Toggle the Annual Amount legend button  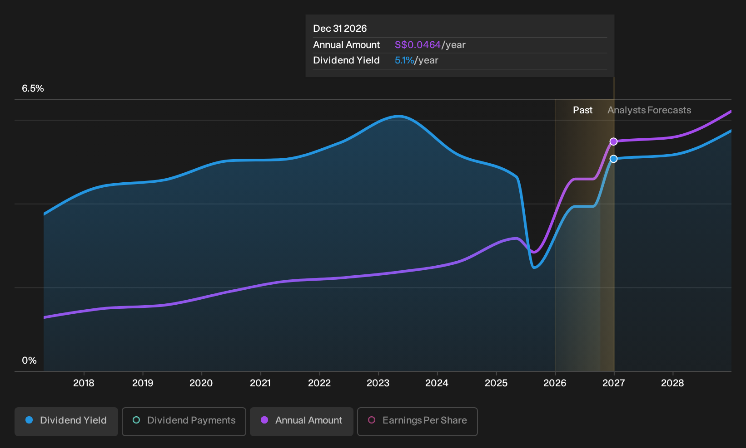pyautogui.click(x=302, y=422)
